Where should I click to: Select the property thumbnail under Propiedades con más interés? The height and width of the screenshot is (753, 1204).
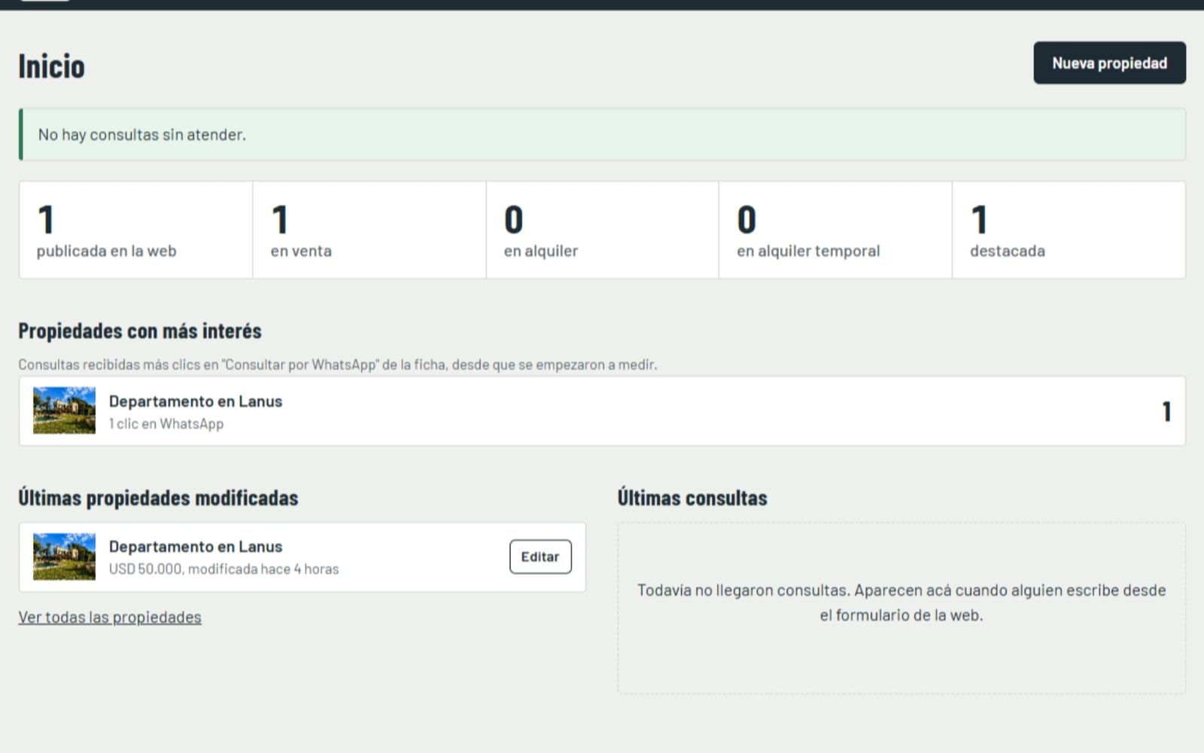(x=64, y=410)
